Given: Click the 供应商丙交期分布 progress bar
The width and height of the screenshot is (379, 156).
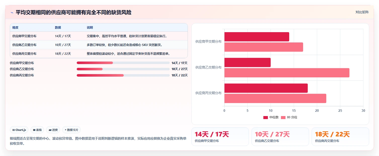Looking at the screenshot, I should 123,75.
